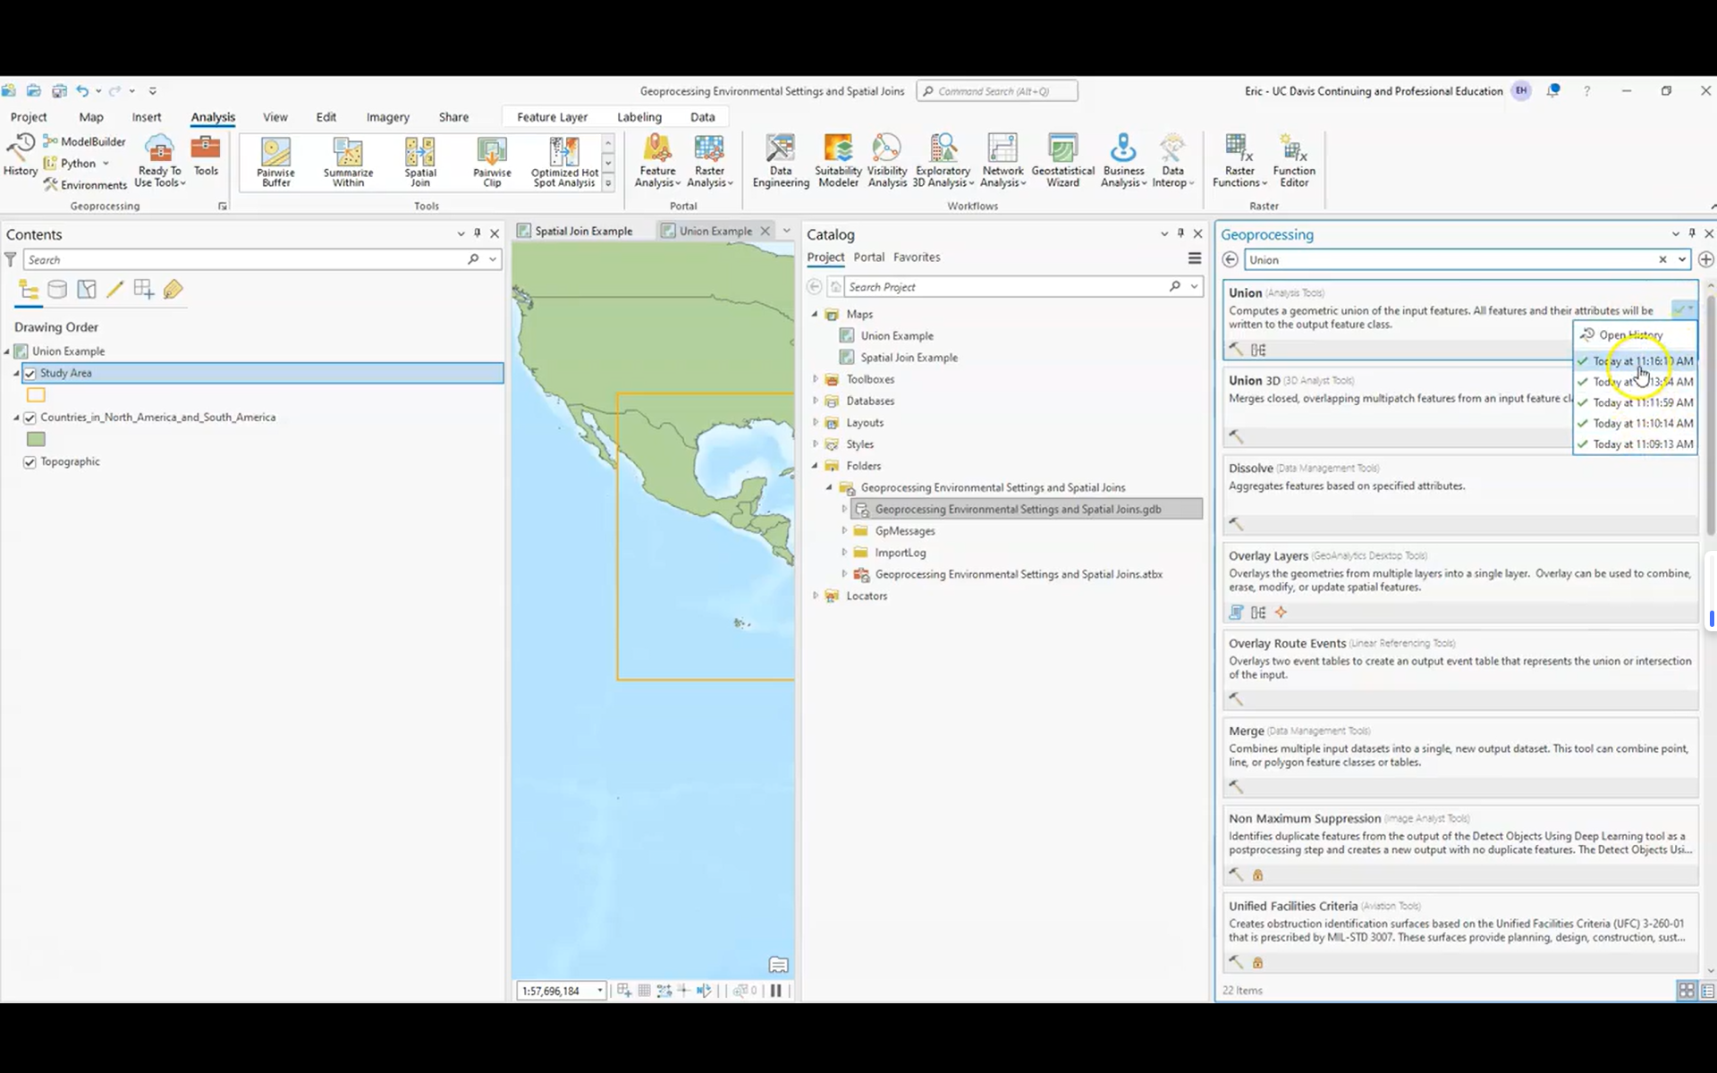The width and height of the screenshot is (1717, 1073).
Task: Switch to the Portal tab in Catalog
Action: click(868, 258)
